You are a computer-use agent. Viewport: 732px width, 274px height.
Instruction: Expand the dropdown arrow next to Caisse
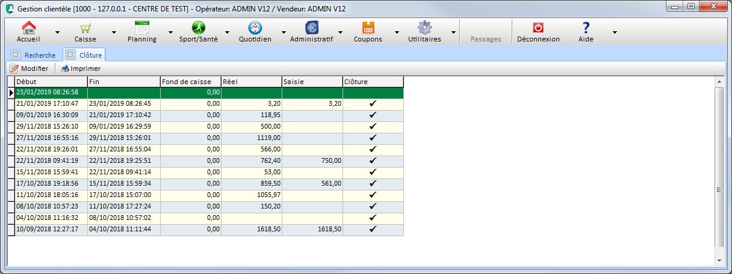click(114, 32)
